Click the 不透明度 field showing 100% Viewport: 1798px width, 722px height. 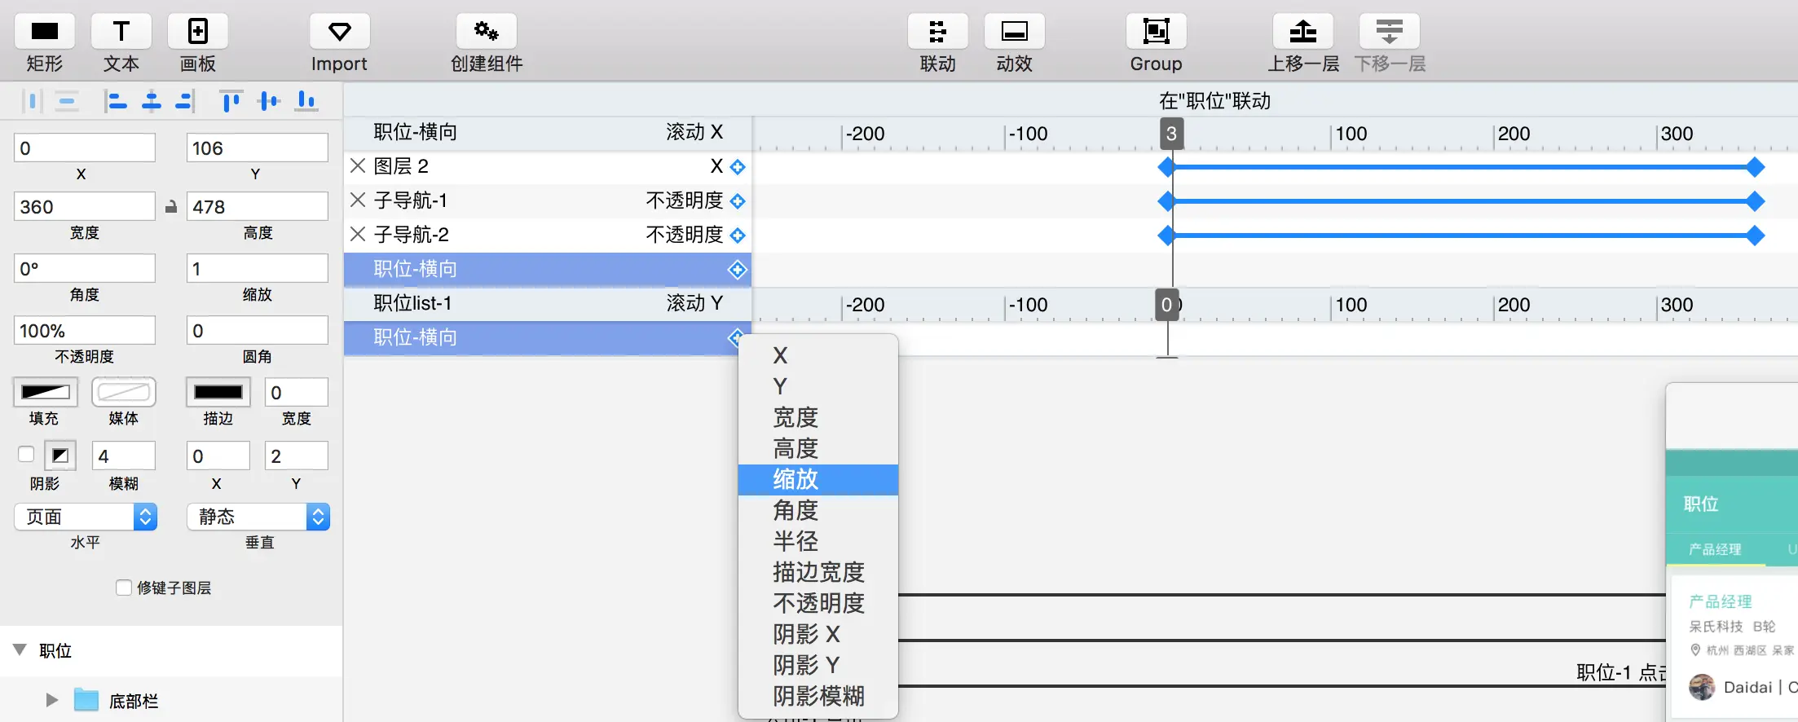coord(85,330)
